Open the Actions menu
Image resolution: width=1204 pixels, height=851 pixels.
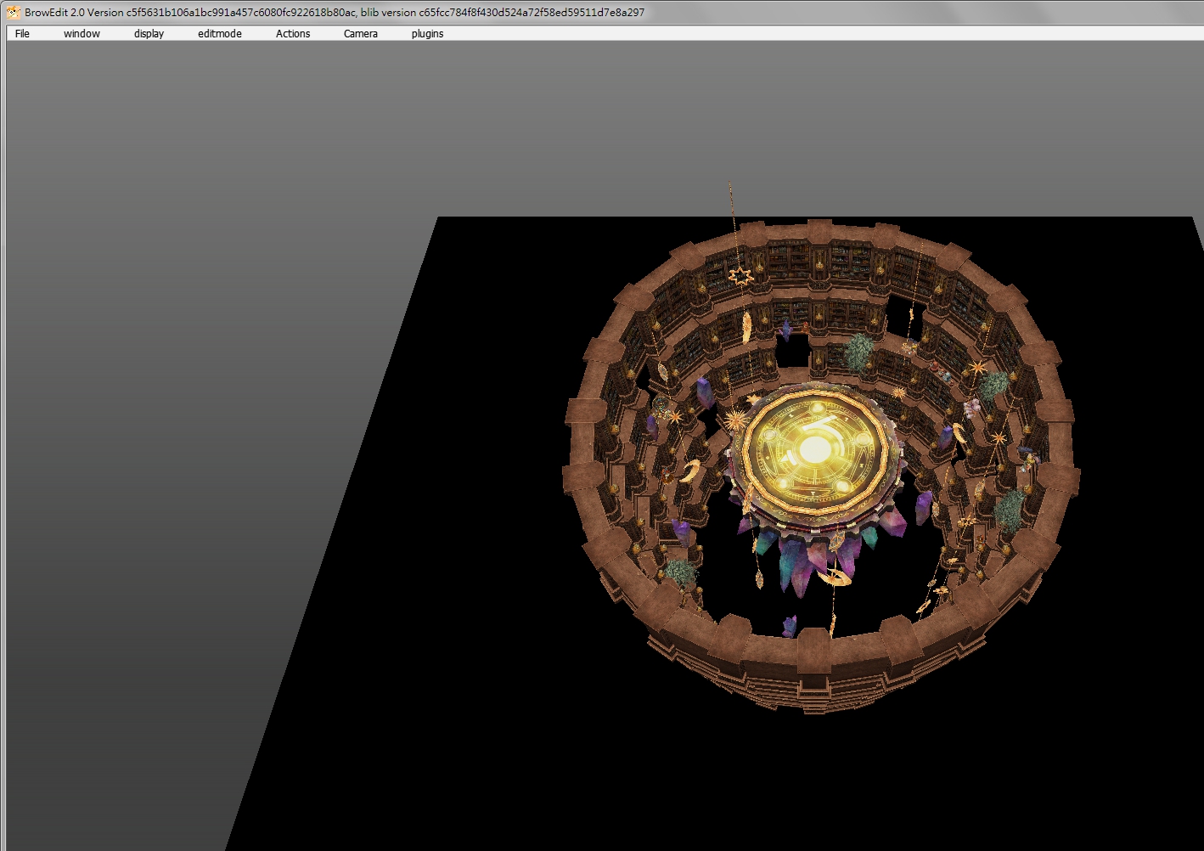(293, 34)
